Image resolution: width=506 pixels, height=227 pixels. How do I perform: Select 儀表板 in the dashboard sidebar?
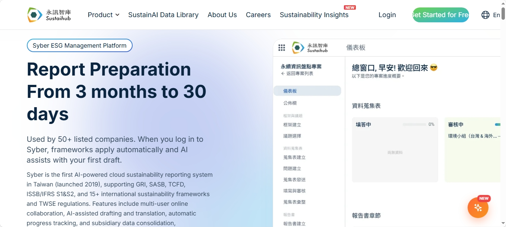[307, 91]
